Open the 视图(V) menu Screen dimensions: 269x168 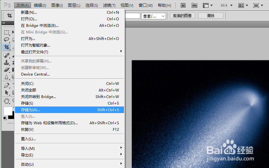[x=127, y=6]
